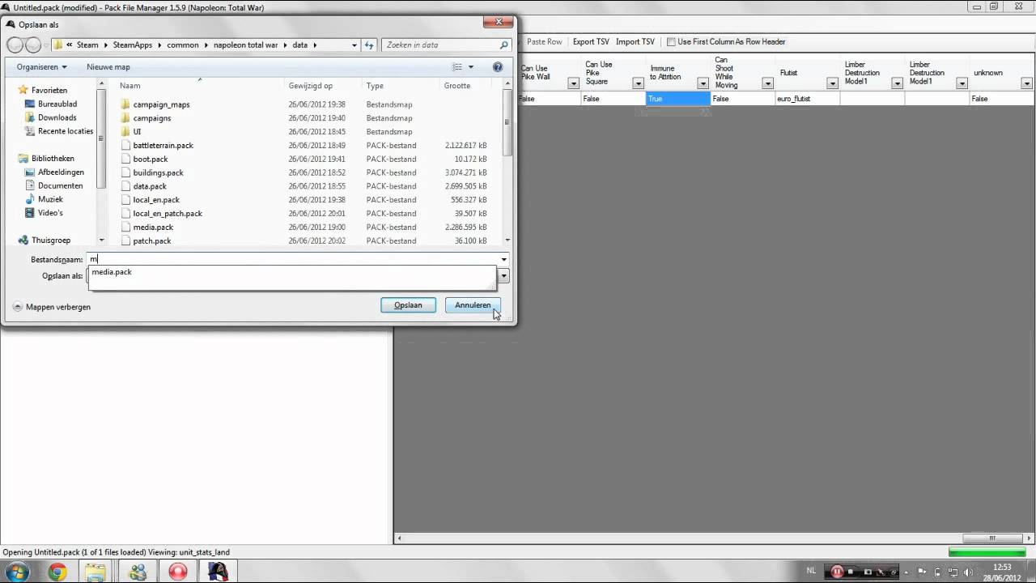Screen dimensions: 1036x583
Task: Open Flutist column filter dropdown
Action: 832,83
